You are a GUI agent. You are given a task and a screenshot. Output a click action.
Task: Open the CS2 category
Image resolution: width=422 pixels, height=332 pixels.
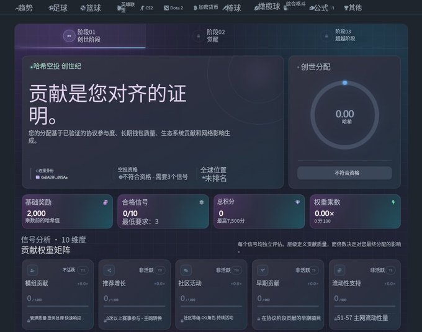point(146,8)
